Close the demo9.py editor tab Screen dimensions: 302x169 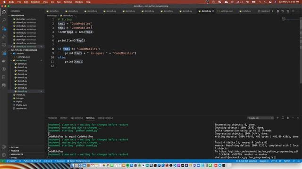[213, 11]
